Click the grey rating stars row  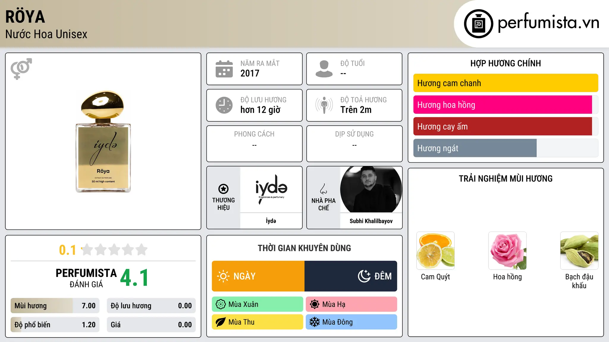(114, 250)
